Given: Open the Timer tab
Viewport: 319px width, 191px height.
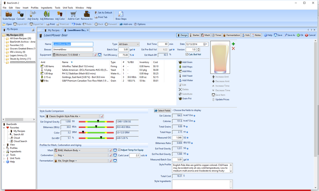Looking at the screenshot, I should (217, 35).
